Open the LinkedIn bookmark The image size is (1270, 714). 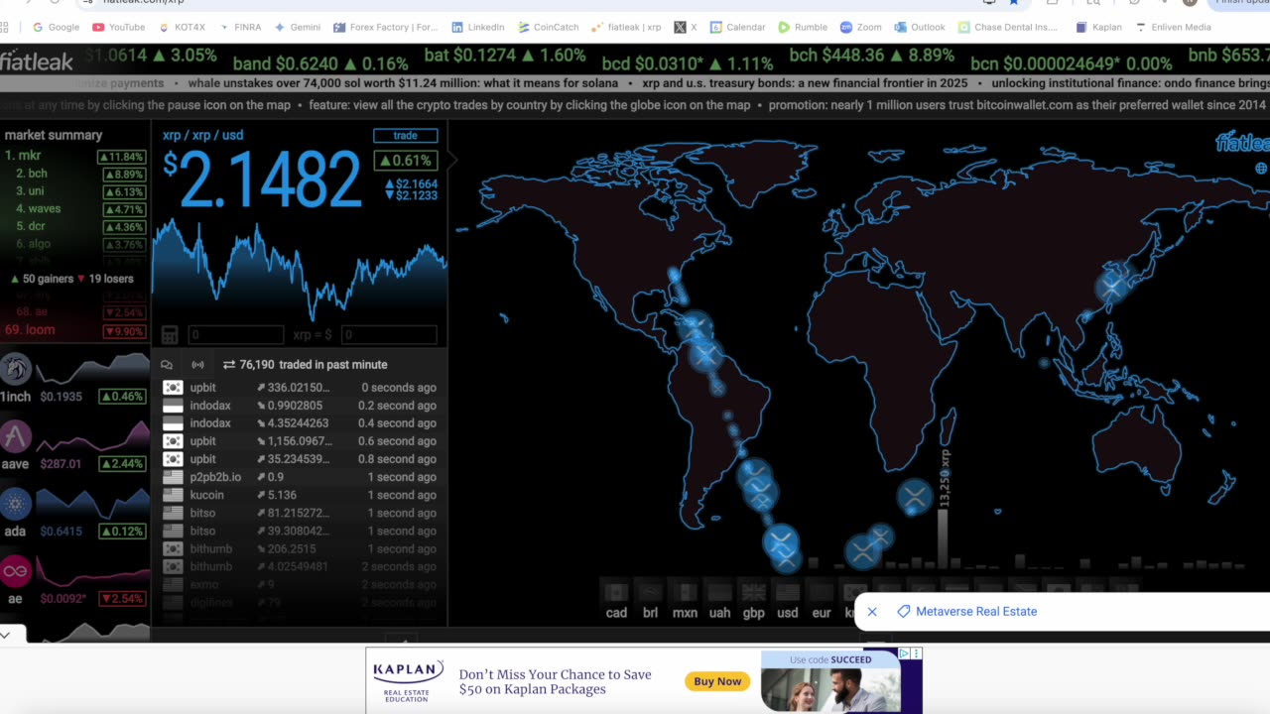coord(477,27)
